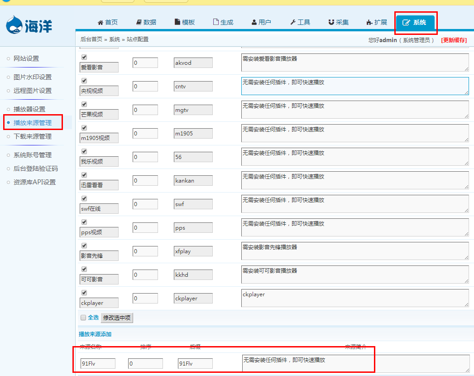Viewport: 474px width, 376px height.
Task: Open the 采集 collection tab
Action: tap(339, 22)
